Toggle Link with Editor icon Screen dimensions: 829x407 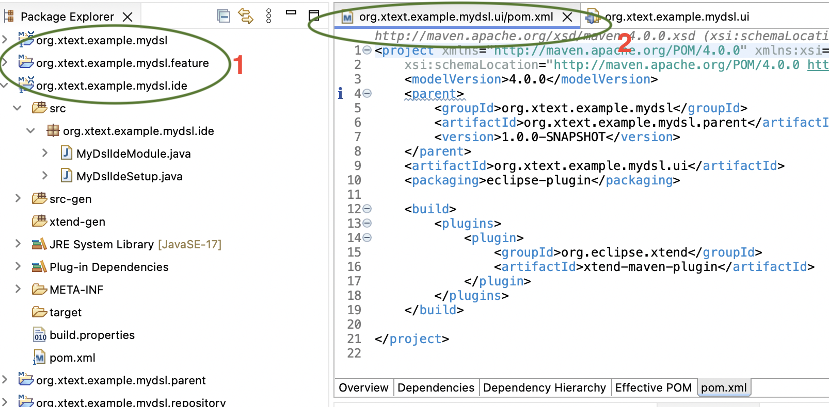[246, 16]
